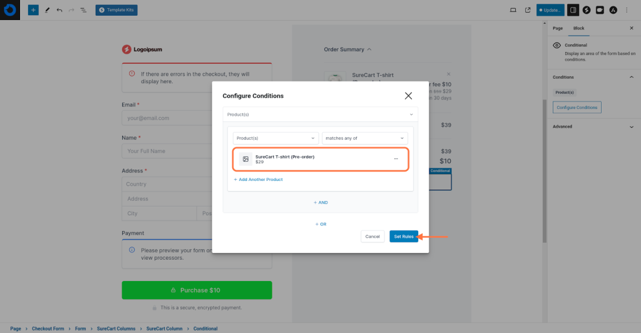Screen dimensions: 641x333
Task: Switch to the Block tab
Action: (578, 28)
